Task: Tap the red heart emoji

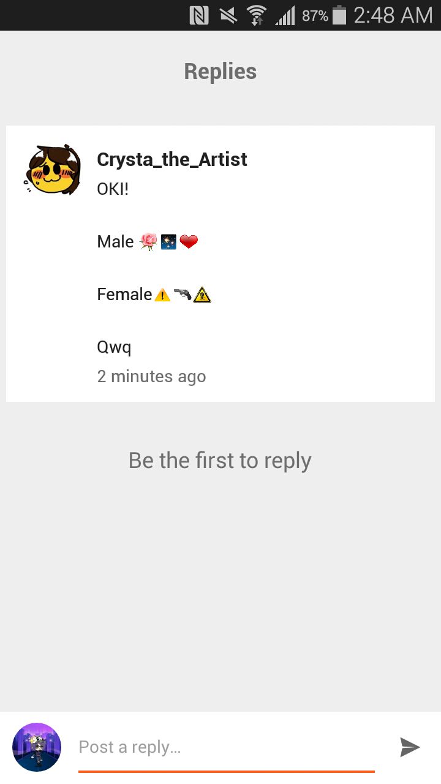Action: (189, 242)
